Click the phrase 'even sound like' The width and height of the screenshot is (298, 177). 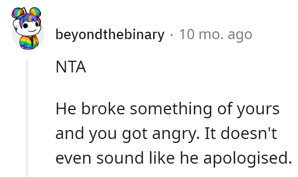(115, 158)
